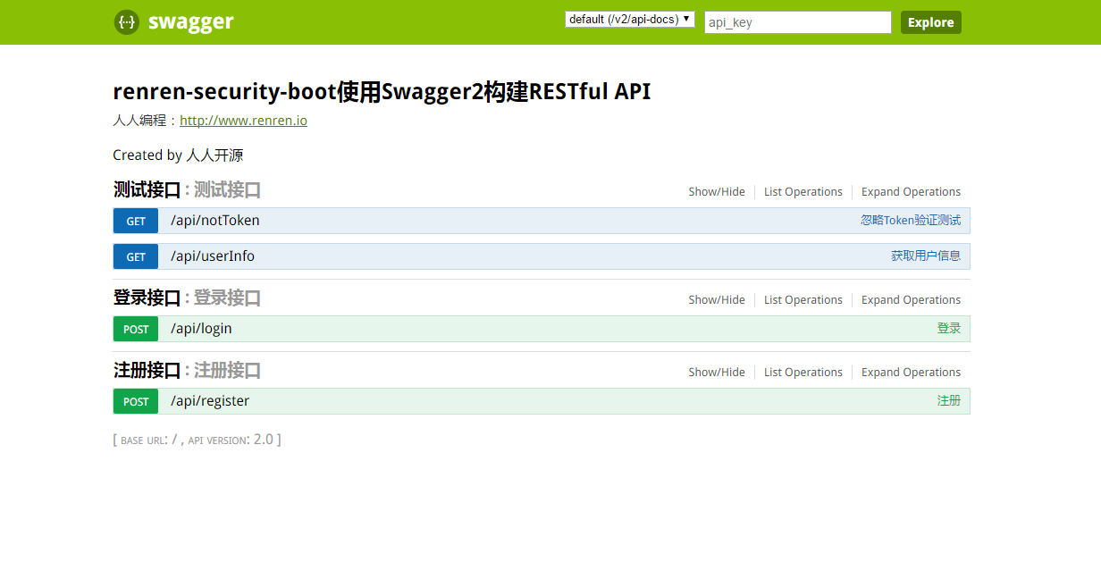Open the http://www.renren.io link
Image resolution: width=1101 pixels, height=562 pixels.
(x=243, y=121)
